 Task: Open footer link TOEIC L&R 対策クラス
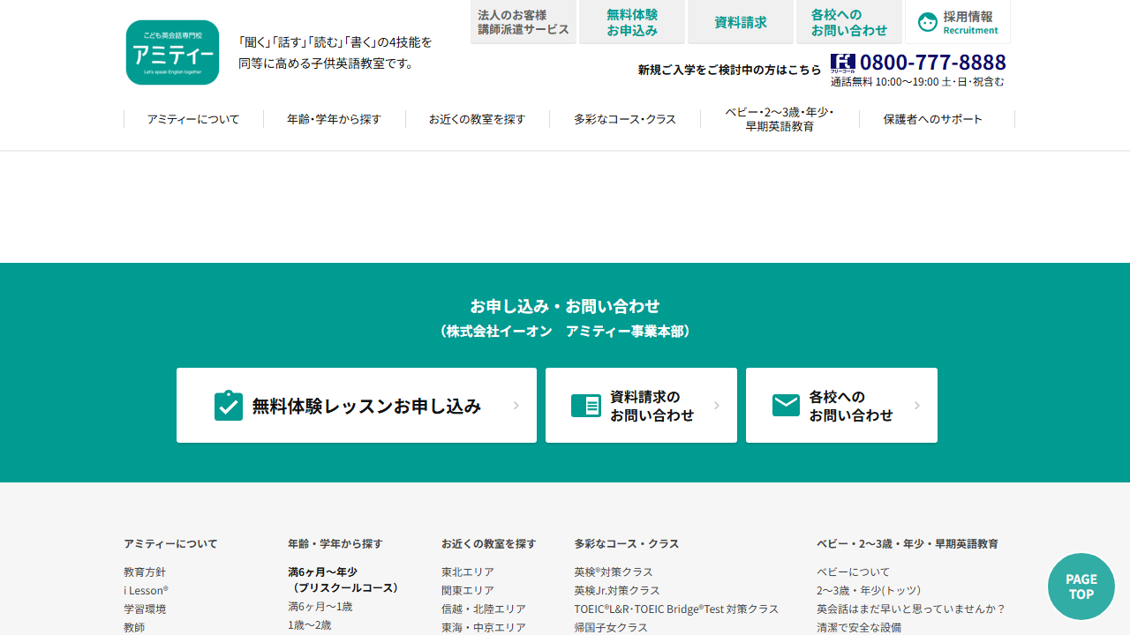point(676,609)
